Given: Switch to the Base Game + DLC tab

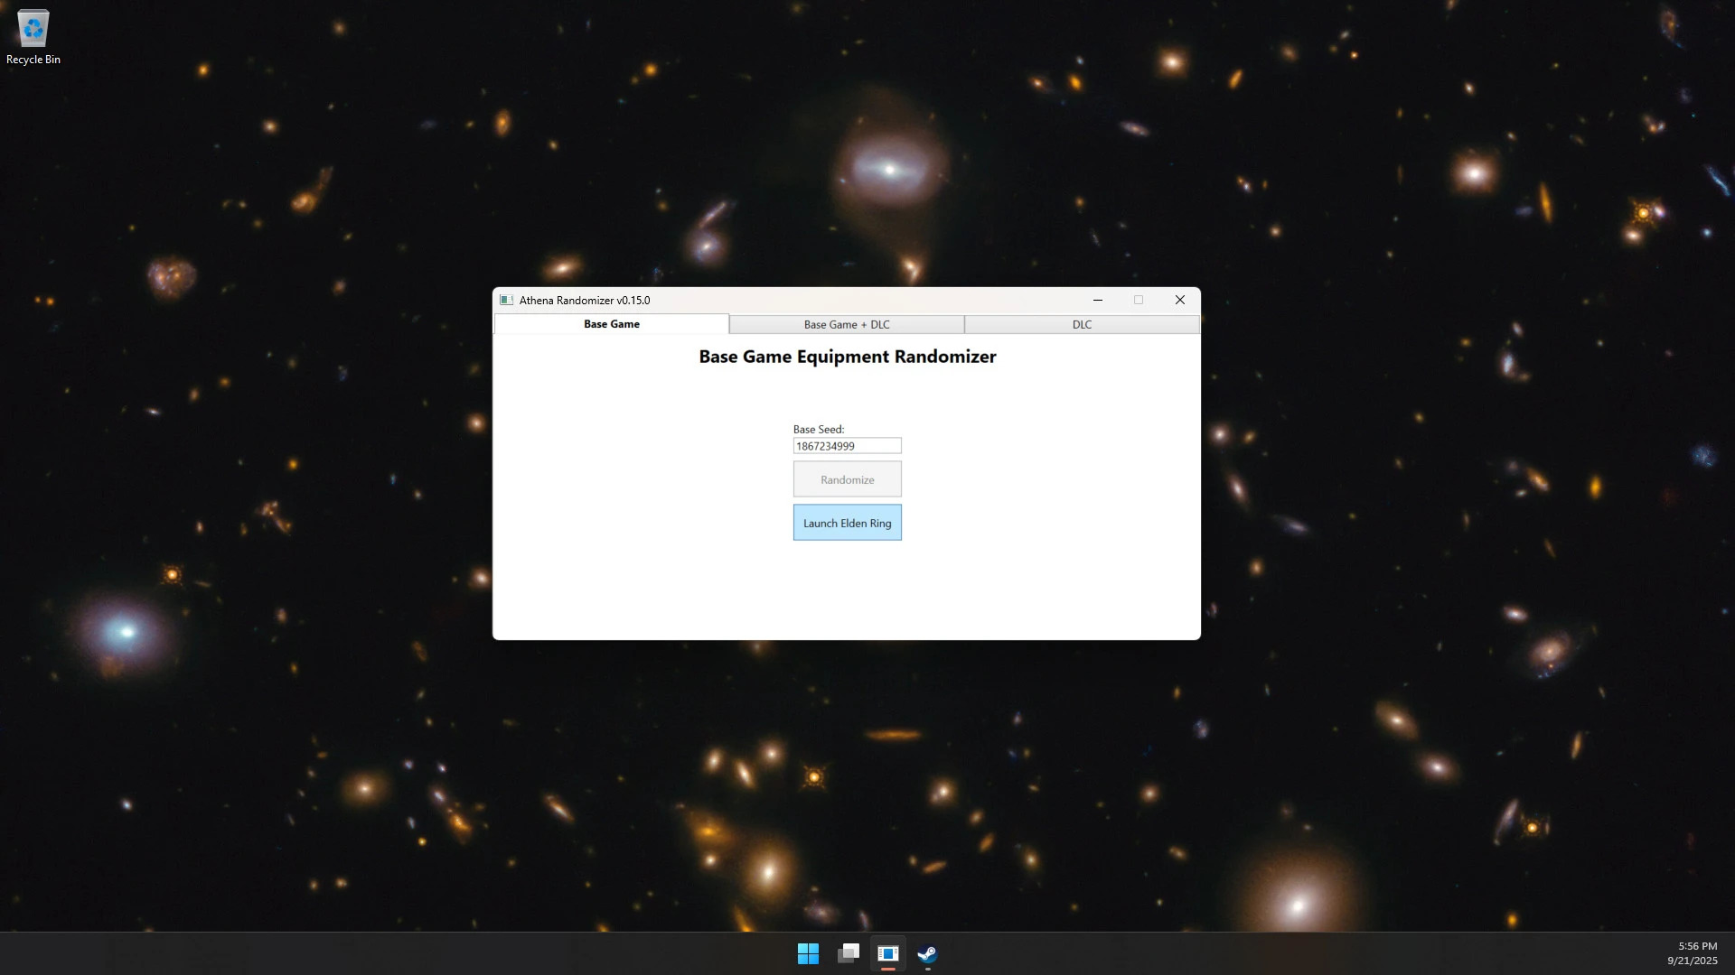Looking at the screenshot, I should 847,325.
